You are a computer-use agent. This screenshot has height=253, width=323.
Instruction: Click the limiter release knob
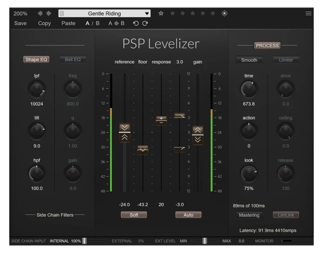pyautogui.click(x=286, y=174)
